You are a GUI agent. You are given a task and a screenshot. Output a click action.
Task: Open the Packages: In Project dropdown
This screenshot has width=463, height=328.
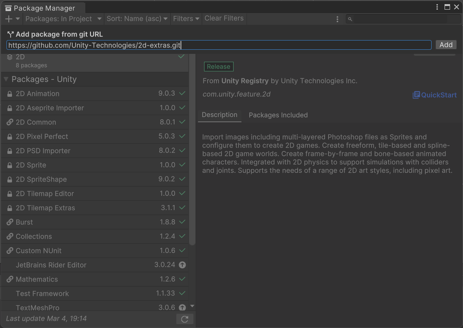point(64,19)
